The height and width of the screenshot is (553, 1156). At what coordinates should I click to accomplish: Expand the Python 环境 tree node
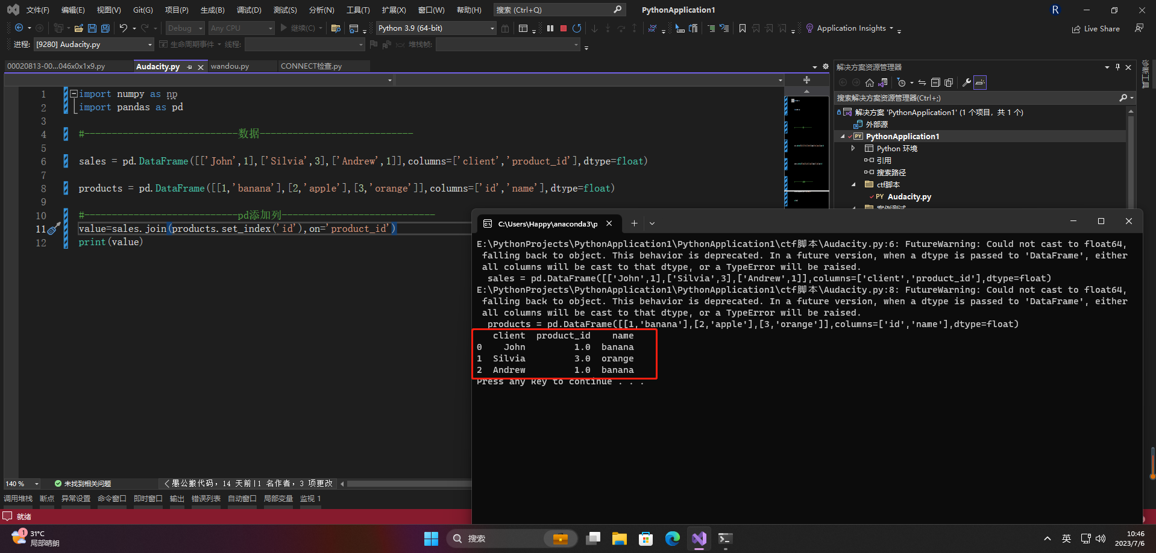(x=853, y=148)
